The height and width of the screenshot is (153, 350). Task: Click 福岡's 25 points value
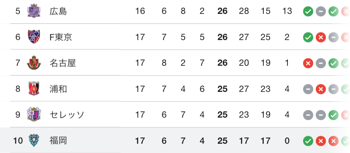pos(222,141)
